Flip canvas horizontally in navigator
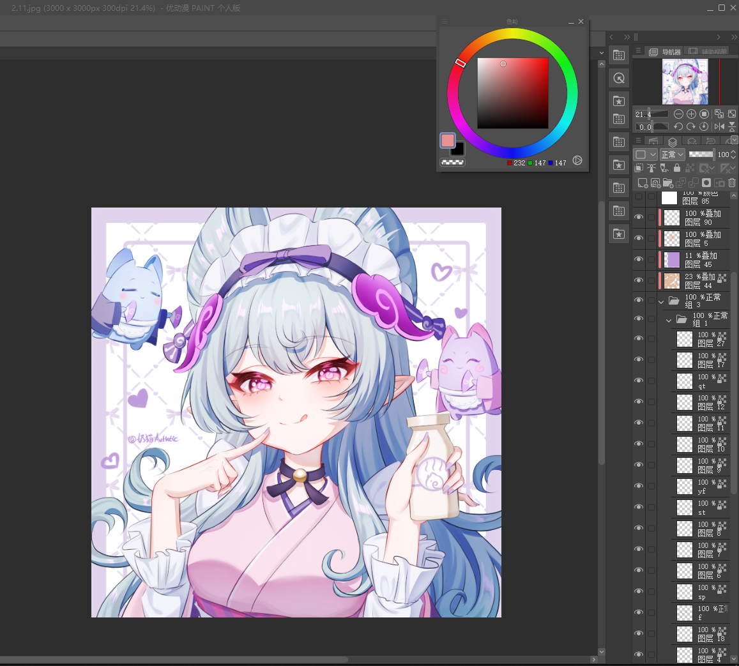The image size is (739, 666). (x=719, y=126)
